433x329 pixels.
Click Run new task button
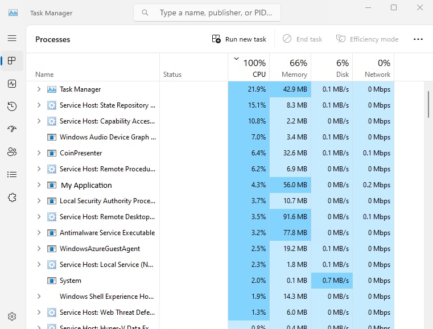point(239,39)
